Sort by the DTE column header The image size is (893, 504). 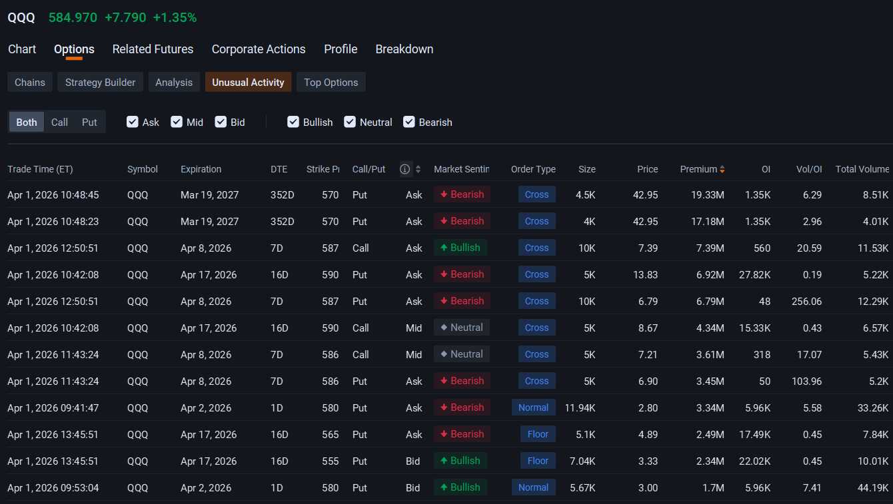pos(279,169)
